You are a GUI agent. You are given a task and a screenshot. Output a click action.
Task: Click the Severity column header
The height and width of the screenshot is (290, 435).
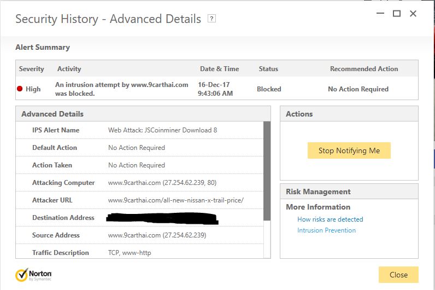pos(31,69)
